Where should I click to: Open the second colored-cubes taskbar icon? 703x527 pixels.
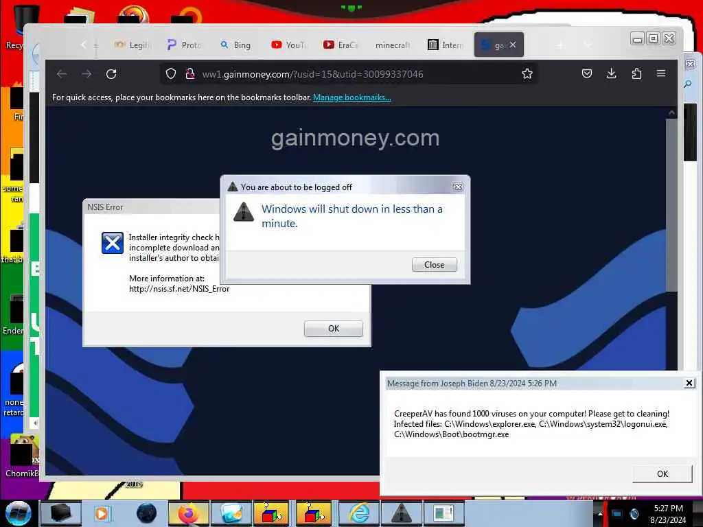[314, 513]
